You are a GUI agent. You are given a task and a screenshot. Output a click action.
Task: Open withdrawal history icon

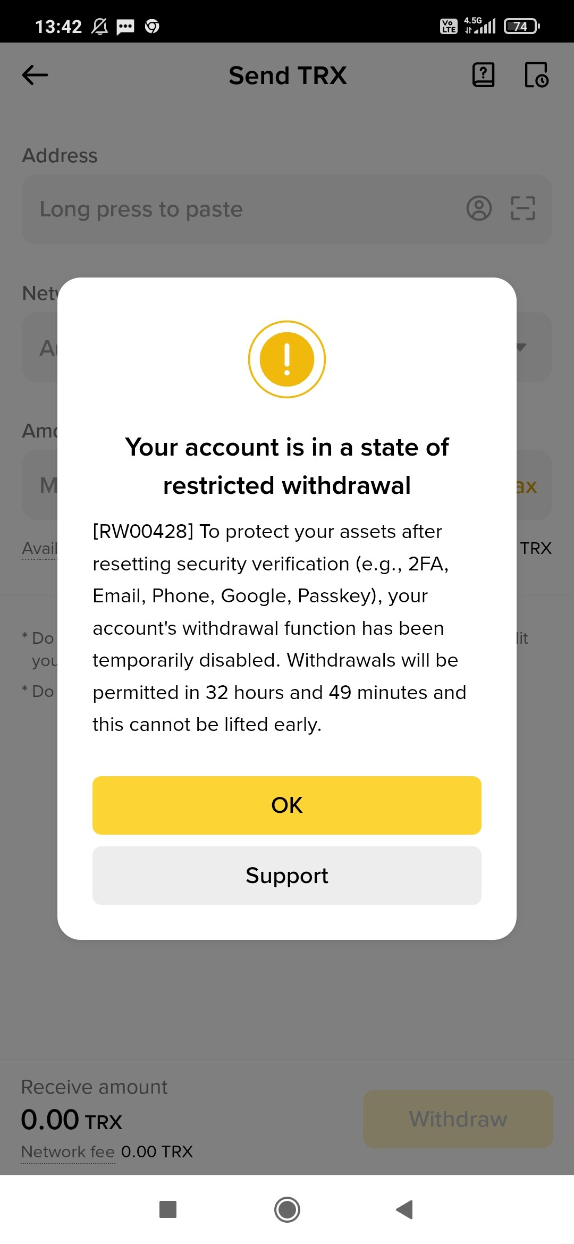click(x=536, y=75)
